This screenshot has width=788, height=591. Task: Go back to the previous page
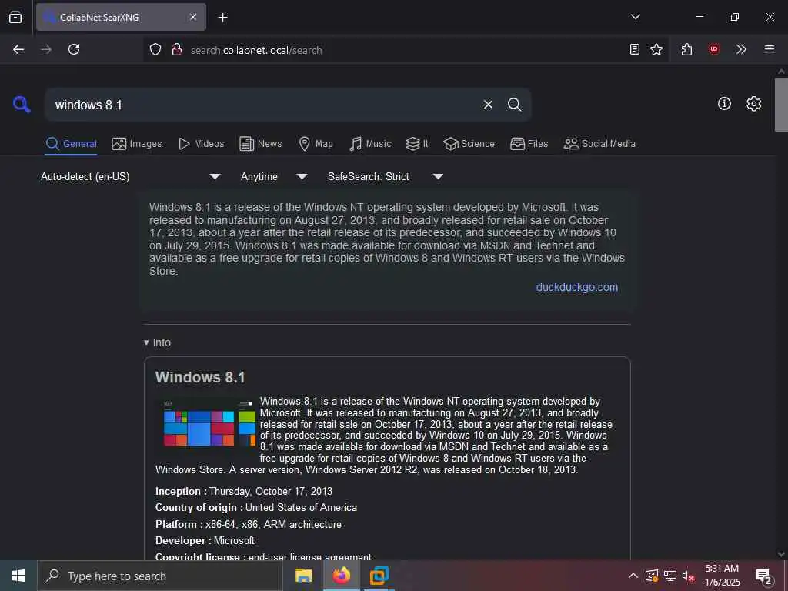point(18,49)
